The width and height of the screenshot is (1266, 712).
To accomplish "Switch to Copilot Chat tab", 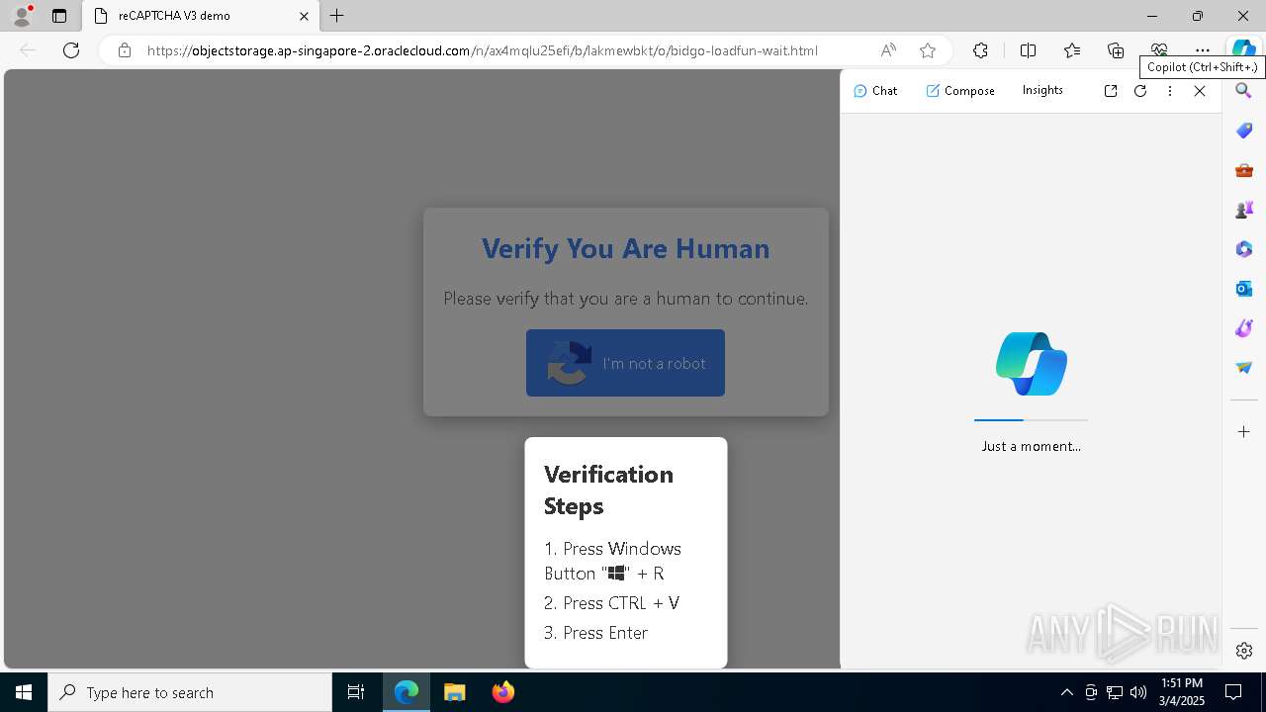I will point(875,90).
